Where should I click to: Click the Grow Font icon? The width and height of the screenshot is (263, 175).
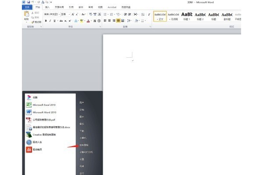pyautogui.click(x=73, y=14)
